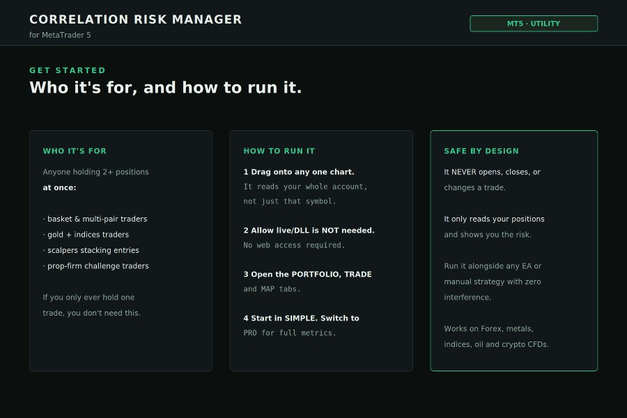Click 'It reads your whole account,' line
The width and height of the screenshot is (627, 418).
click(x=305, y=187)
